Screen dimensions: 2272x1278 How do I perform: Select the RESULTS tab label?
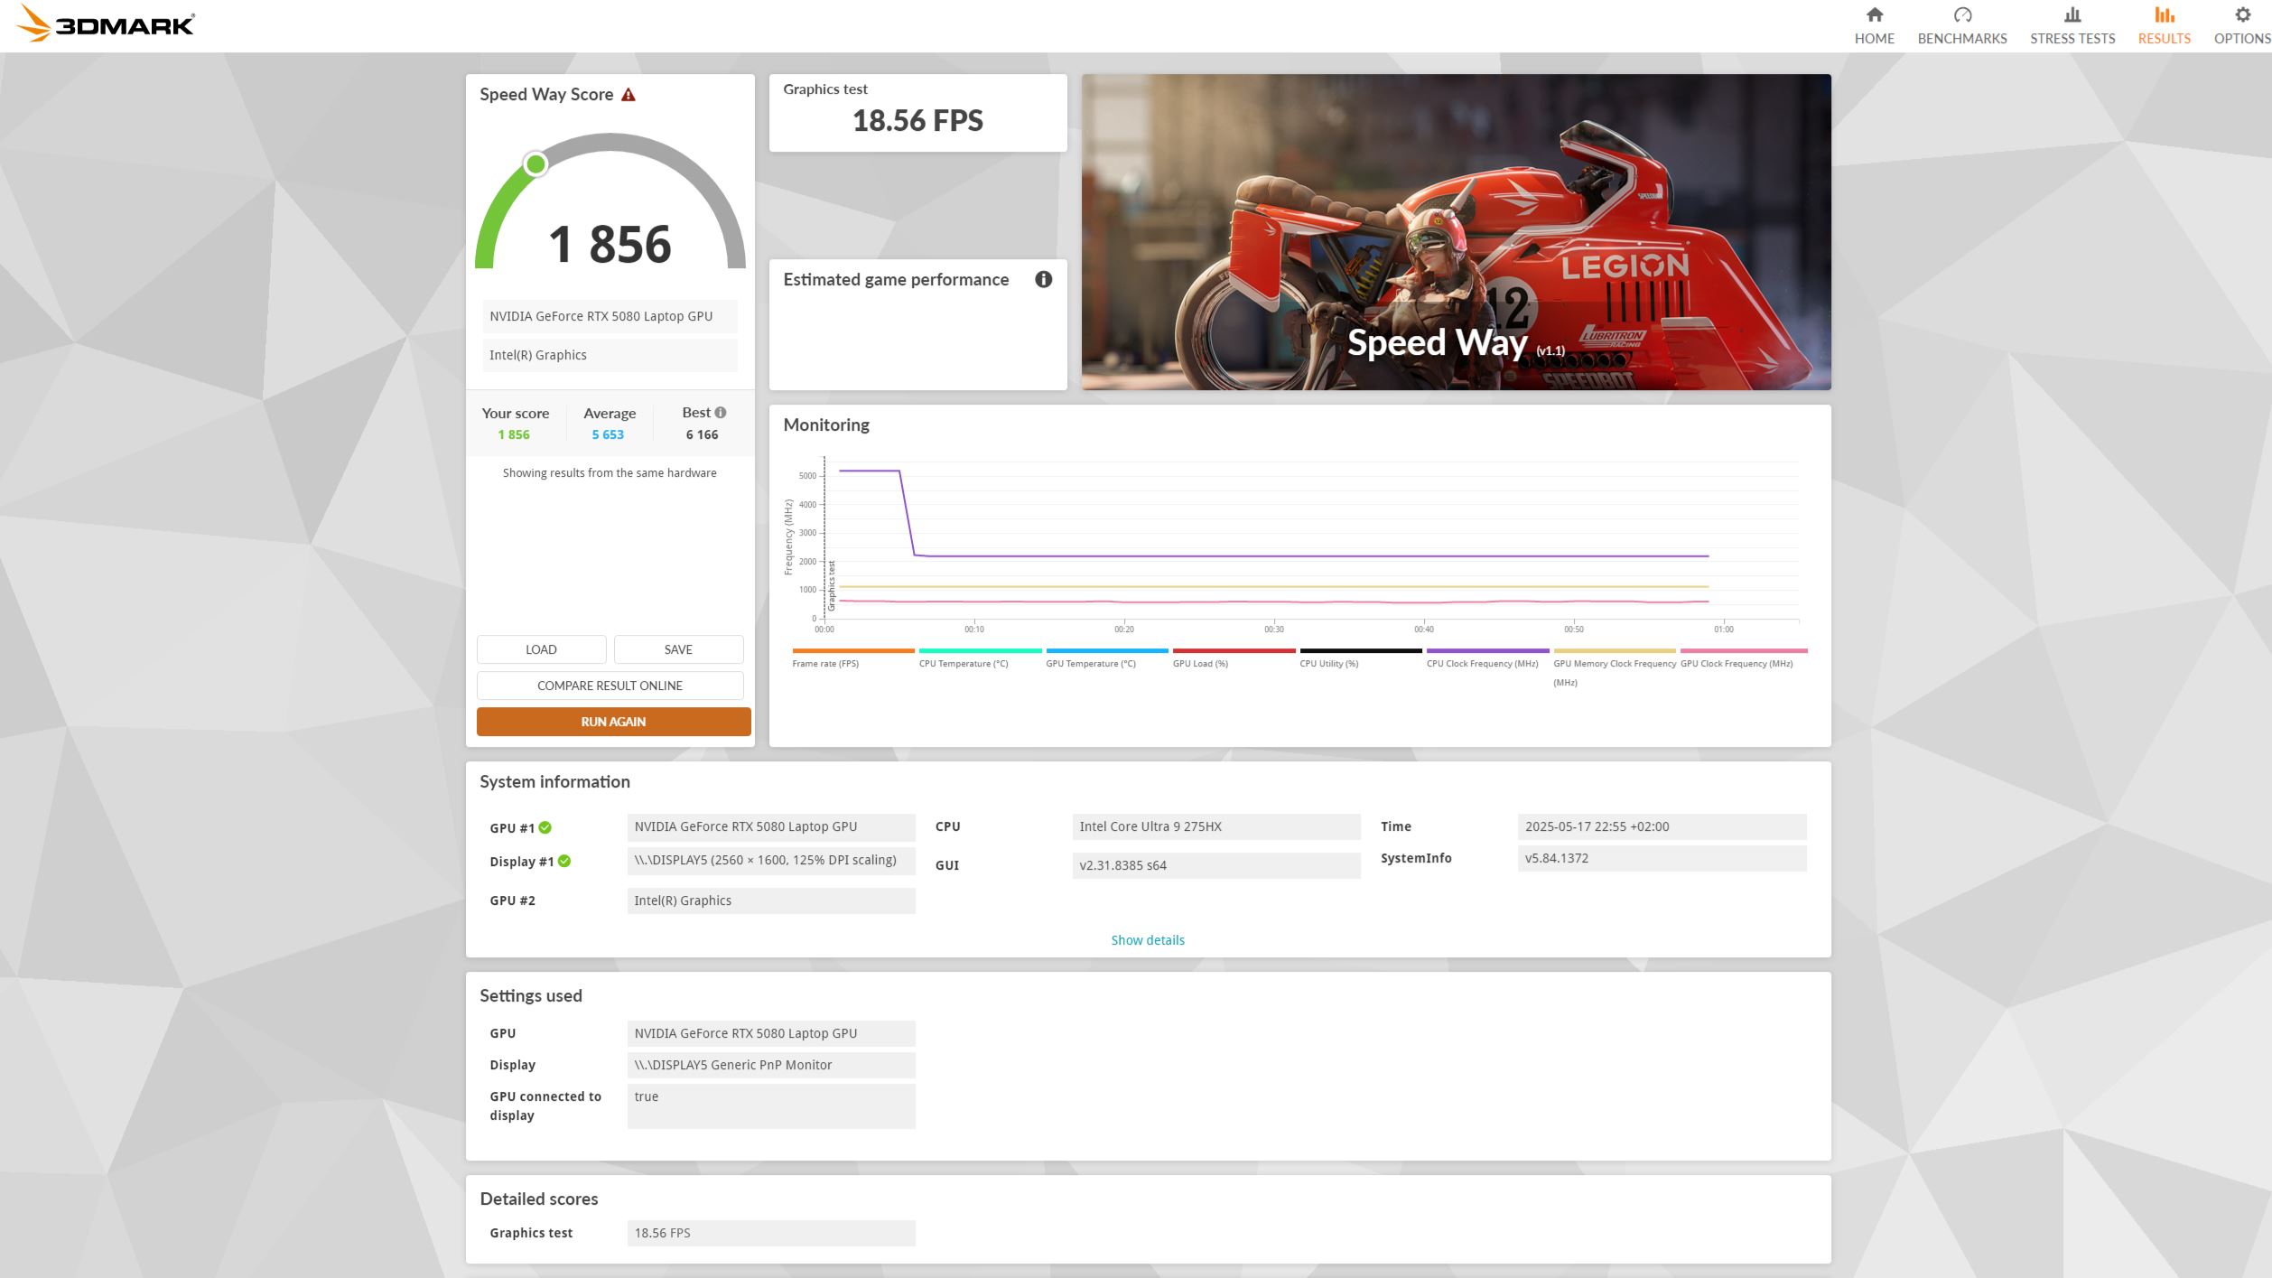pos(2165,39)
